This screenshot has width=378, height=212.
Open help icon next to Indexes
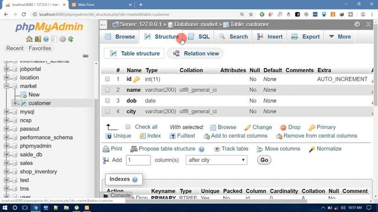click(135, 180)
